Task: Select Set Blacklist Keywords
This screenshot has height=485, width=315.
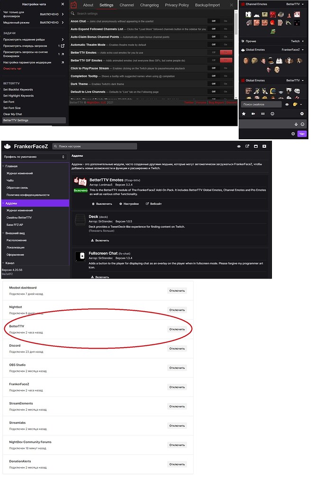Action: pos(18,90)
